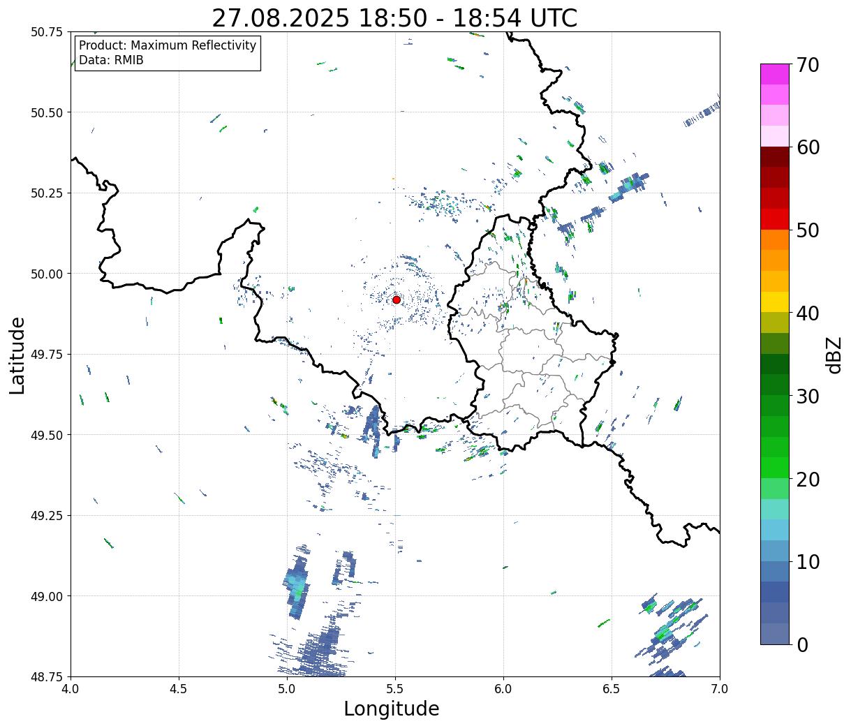Pick the bottom slate-blue segment at 0 dBZ
Viewport: 851px width, 726px height.
pos(775,634)
